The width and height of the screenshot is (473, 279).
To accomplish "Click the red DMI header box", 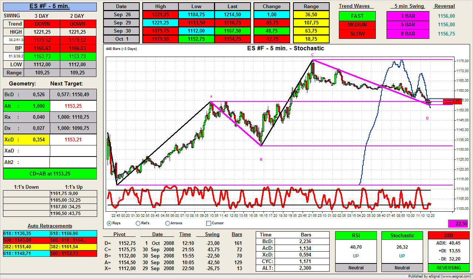I will click(448, 235).
